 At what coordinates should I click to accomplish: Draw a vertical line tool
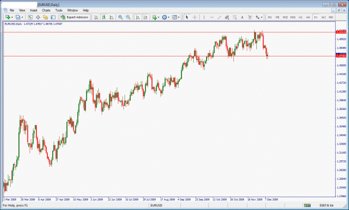point(204,17)
